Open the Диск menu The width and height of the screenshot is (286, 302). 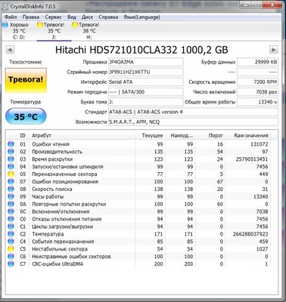coord(87,17)
